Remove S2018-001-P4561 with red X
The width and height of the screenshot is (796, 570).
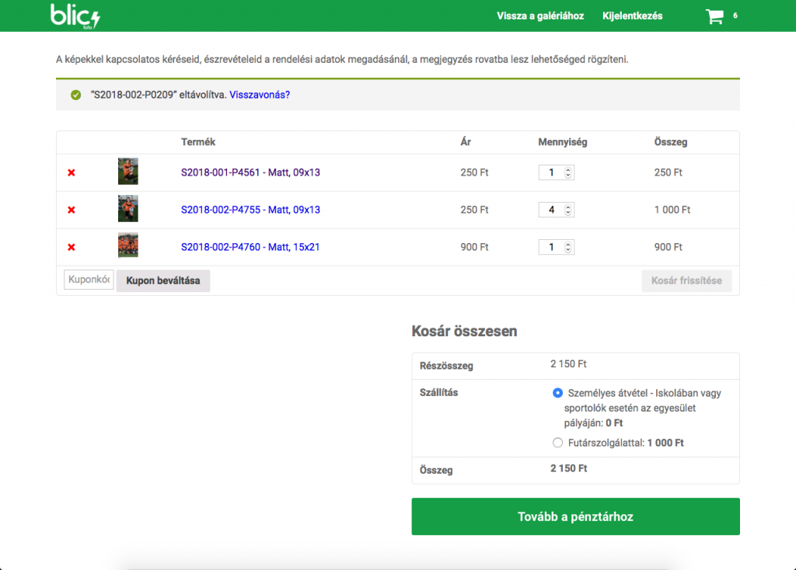(72, 172)
